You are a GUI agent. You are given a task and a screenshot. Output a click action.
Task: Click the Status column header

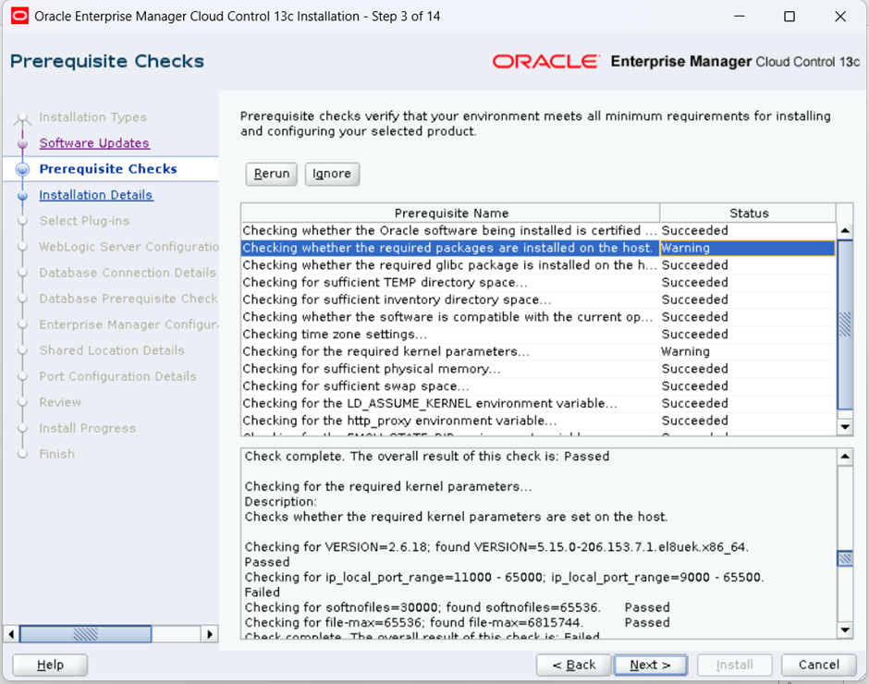[x=748, y=213]
